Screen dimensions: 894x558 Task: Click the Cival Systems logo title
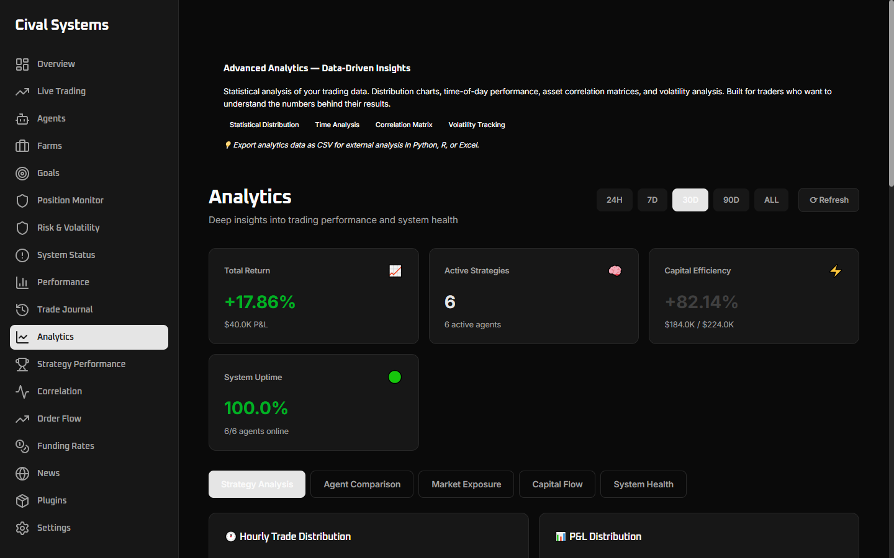coord(62,25)
